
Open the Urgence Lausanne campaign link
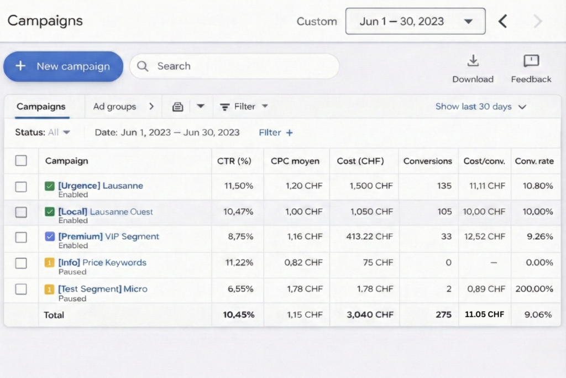(x=101, y=186)
